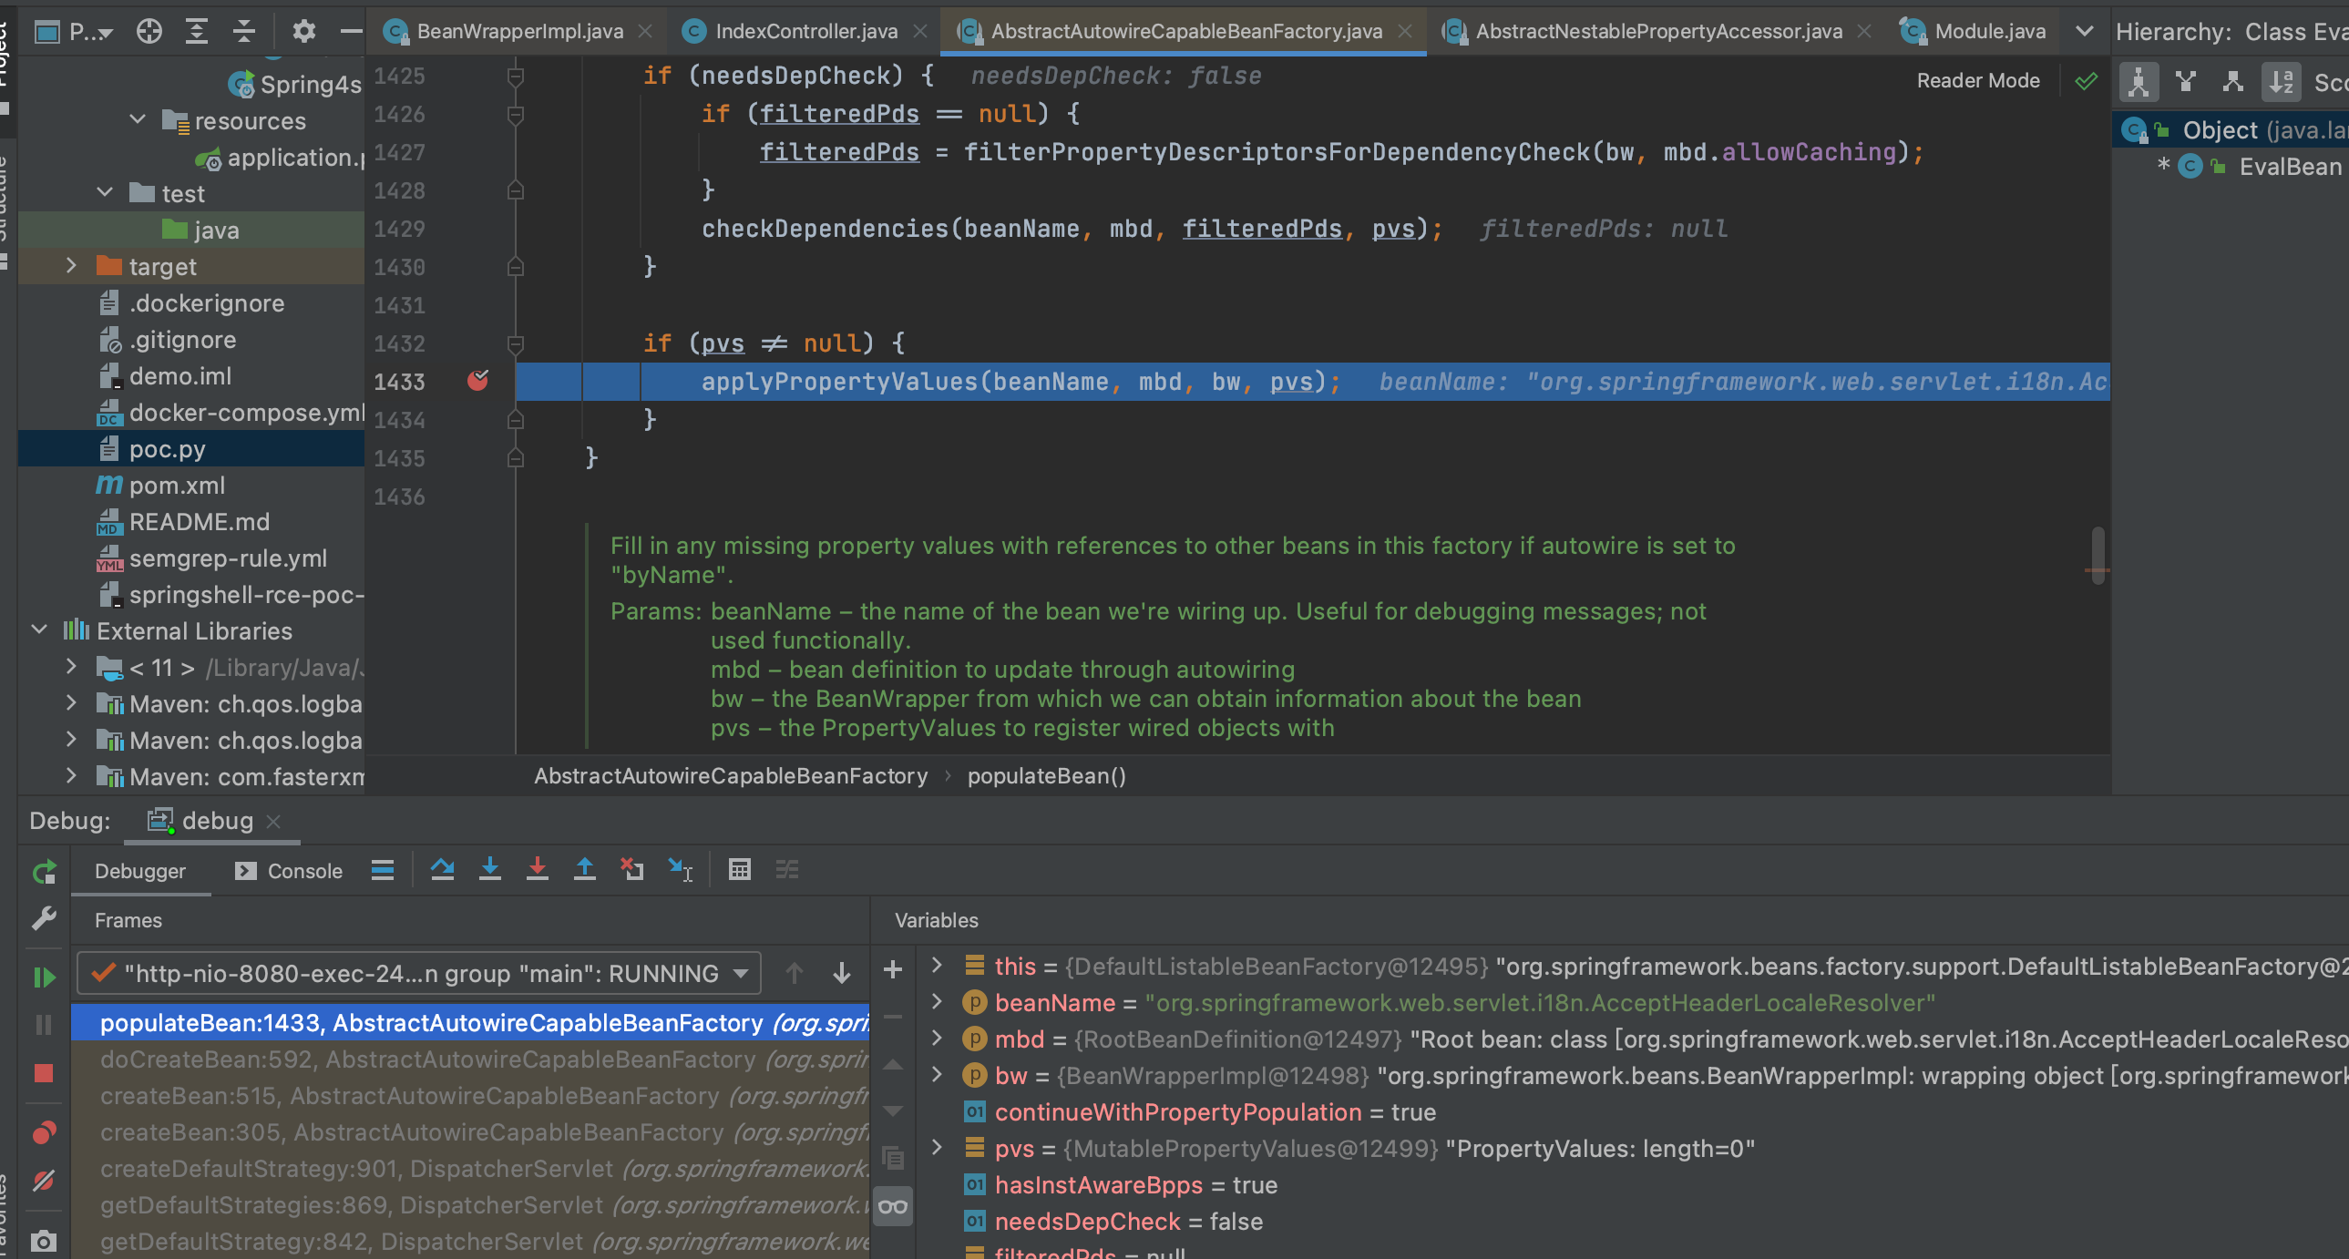Select previous frame with up arrow

tap(795, 974)
